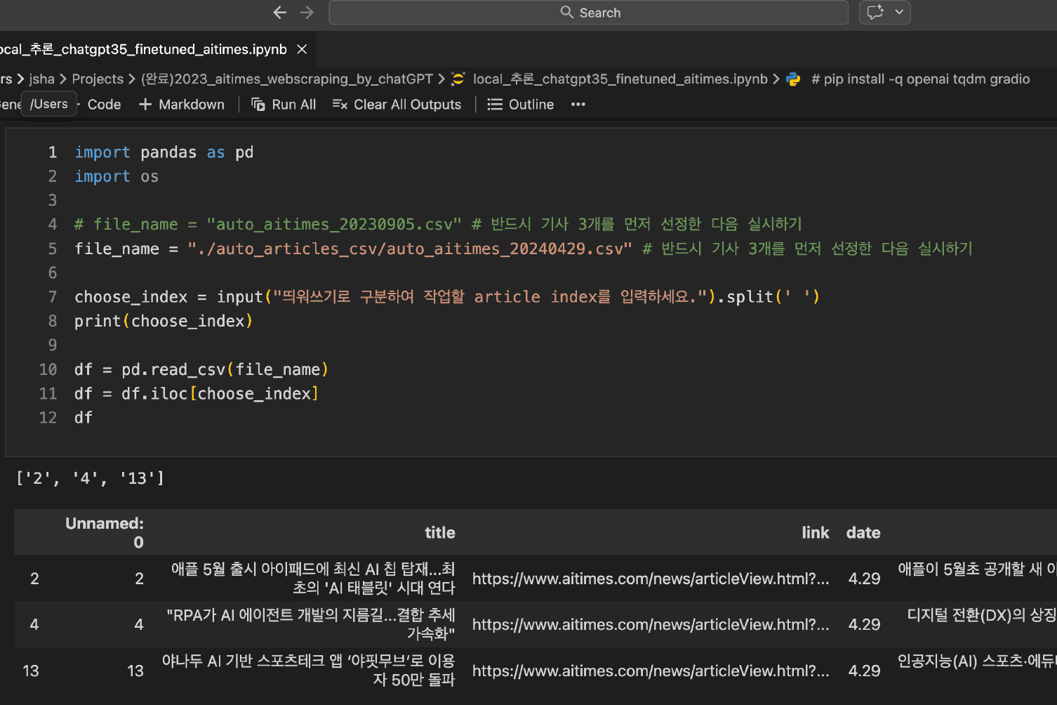Open the chat icon in the title bar
The height and width of the screenshot is (705, 1057).
click(x=875, y=13)
